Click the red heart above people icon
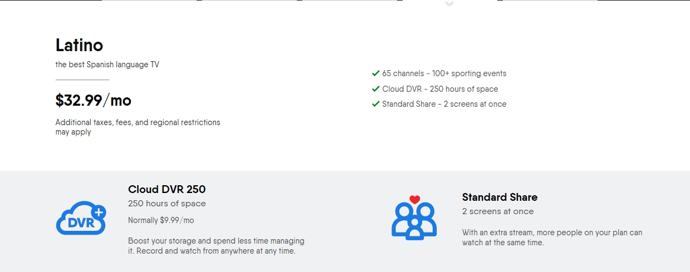 (x=414, y=200)
